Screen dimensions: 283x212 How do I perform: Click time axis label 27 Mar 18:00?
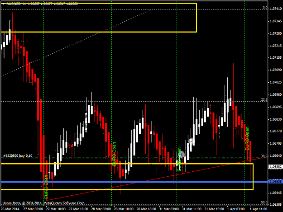pyautogui.click(x=78, y=209)
